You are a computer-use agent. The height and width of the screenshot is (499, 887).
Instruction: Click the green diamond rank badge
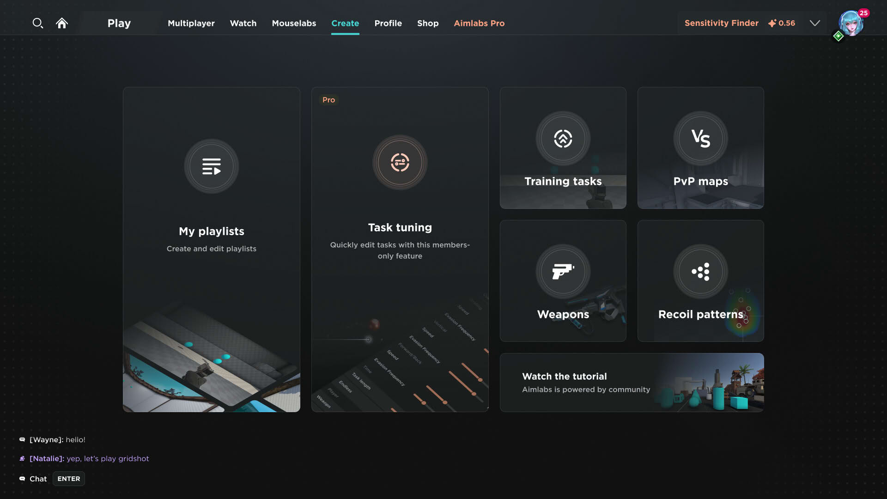(838, 36)
